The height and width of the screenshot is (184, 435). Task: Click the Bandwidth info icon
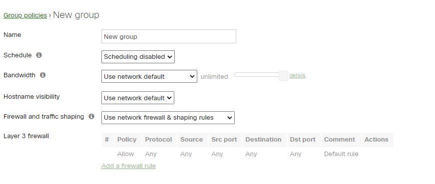tap(42, 75)
